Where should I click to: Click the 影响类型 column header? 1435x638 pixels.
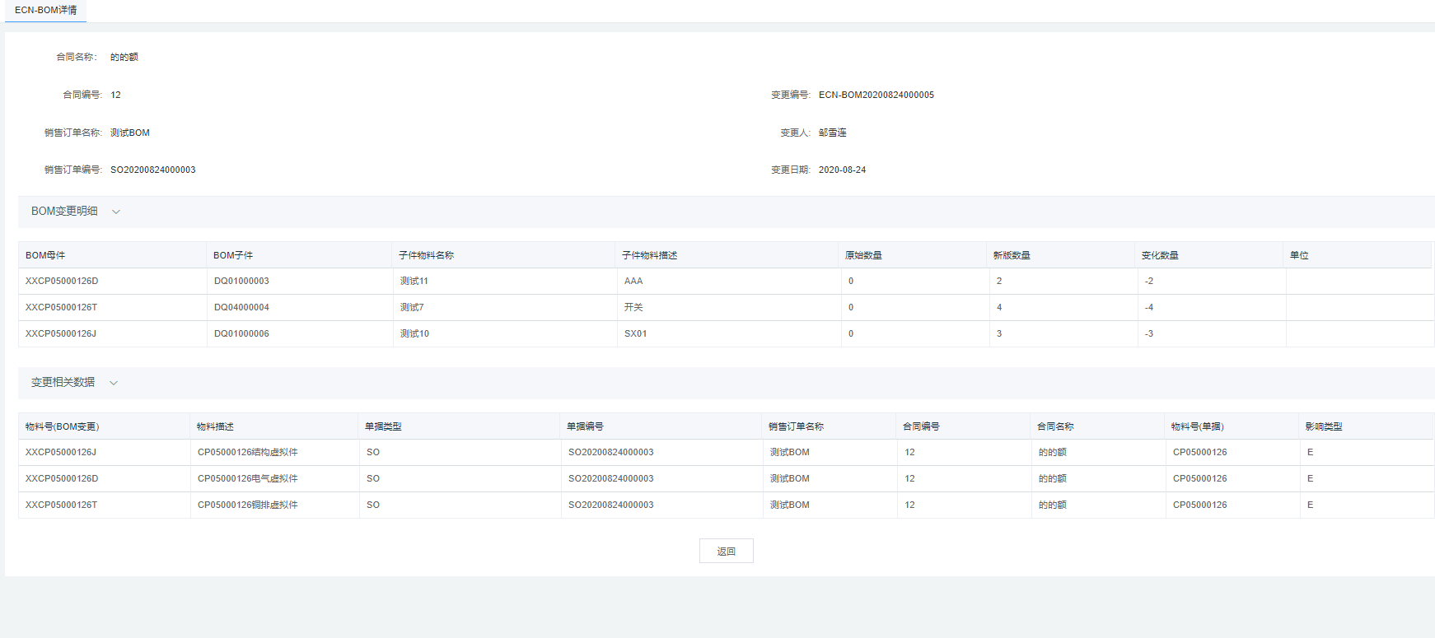[1323, 426]
